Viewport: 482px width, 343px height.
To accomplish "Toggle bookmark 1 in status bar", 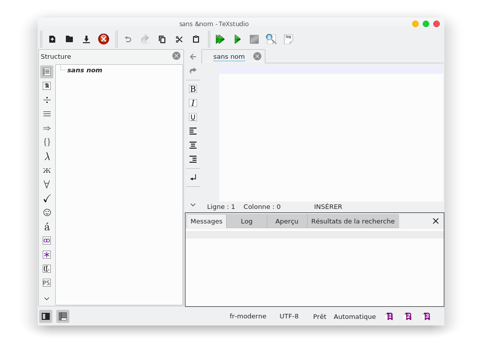I will (x=390, y=316).
